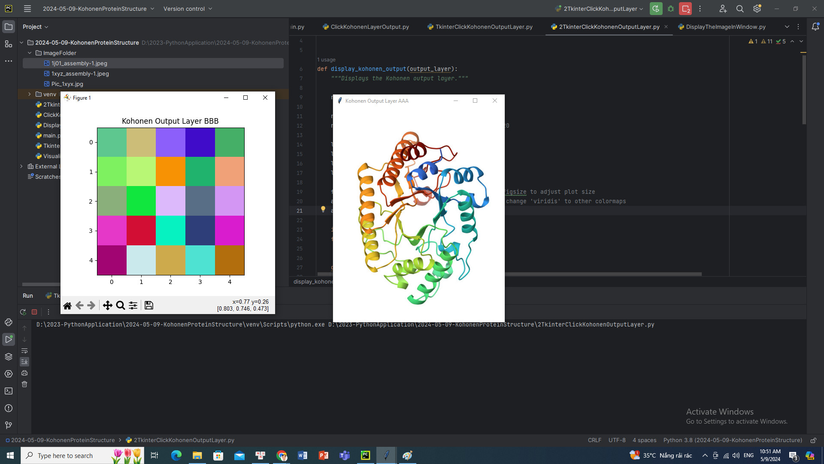Toggle scroll to end in console
This screenshot has height=464, width=824.
point(24,362)
